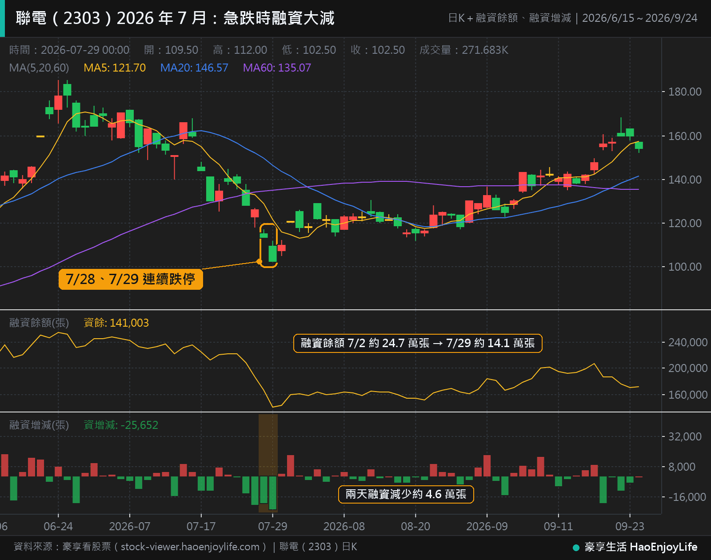Click the 200,000 margin balance axis label
This screenshot has width=711, height=560.
pyautogui.click(x=688, y=368)
